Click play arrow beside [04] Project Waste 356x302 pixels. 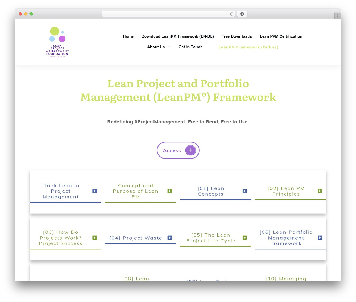click(x=170, y=238)
